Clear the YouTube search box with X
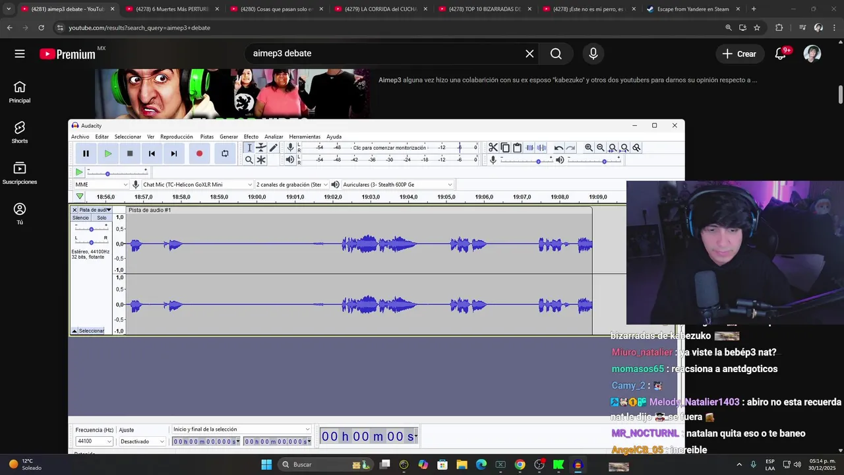Image resolution: width=844 pixels, height=475 pixels. [x=529, y=54]
